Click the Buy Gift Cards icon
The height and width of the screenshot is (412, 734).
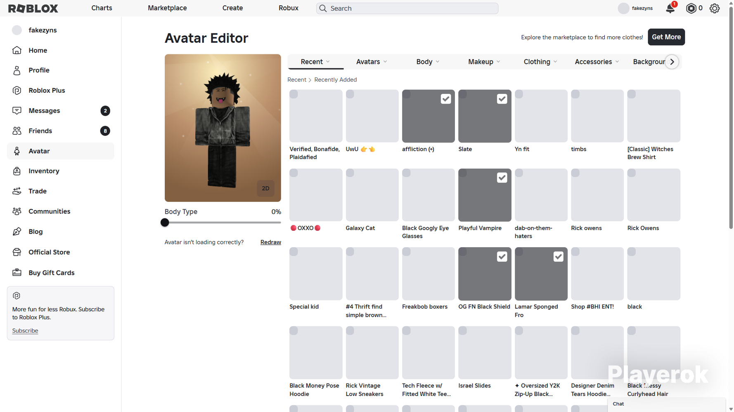17,273
